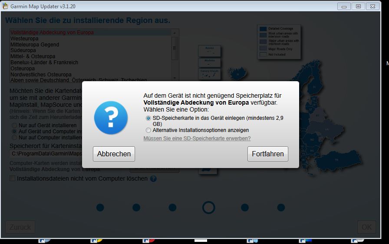Click the Major Roads Only legend swatch

point(263,49)
